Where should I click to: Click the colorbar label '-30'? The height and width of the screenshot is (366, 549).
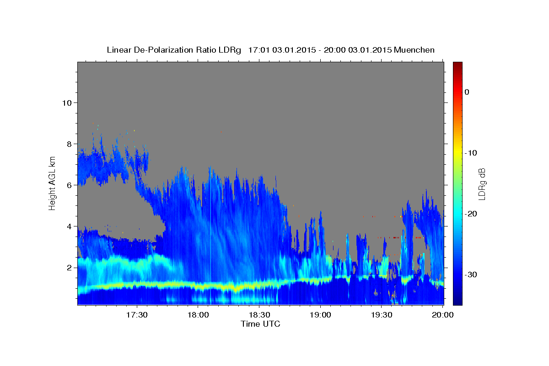[x=471, y=274]
